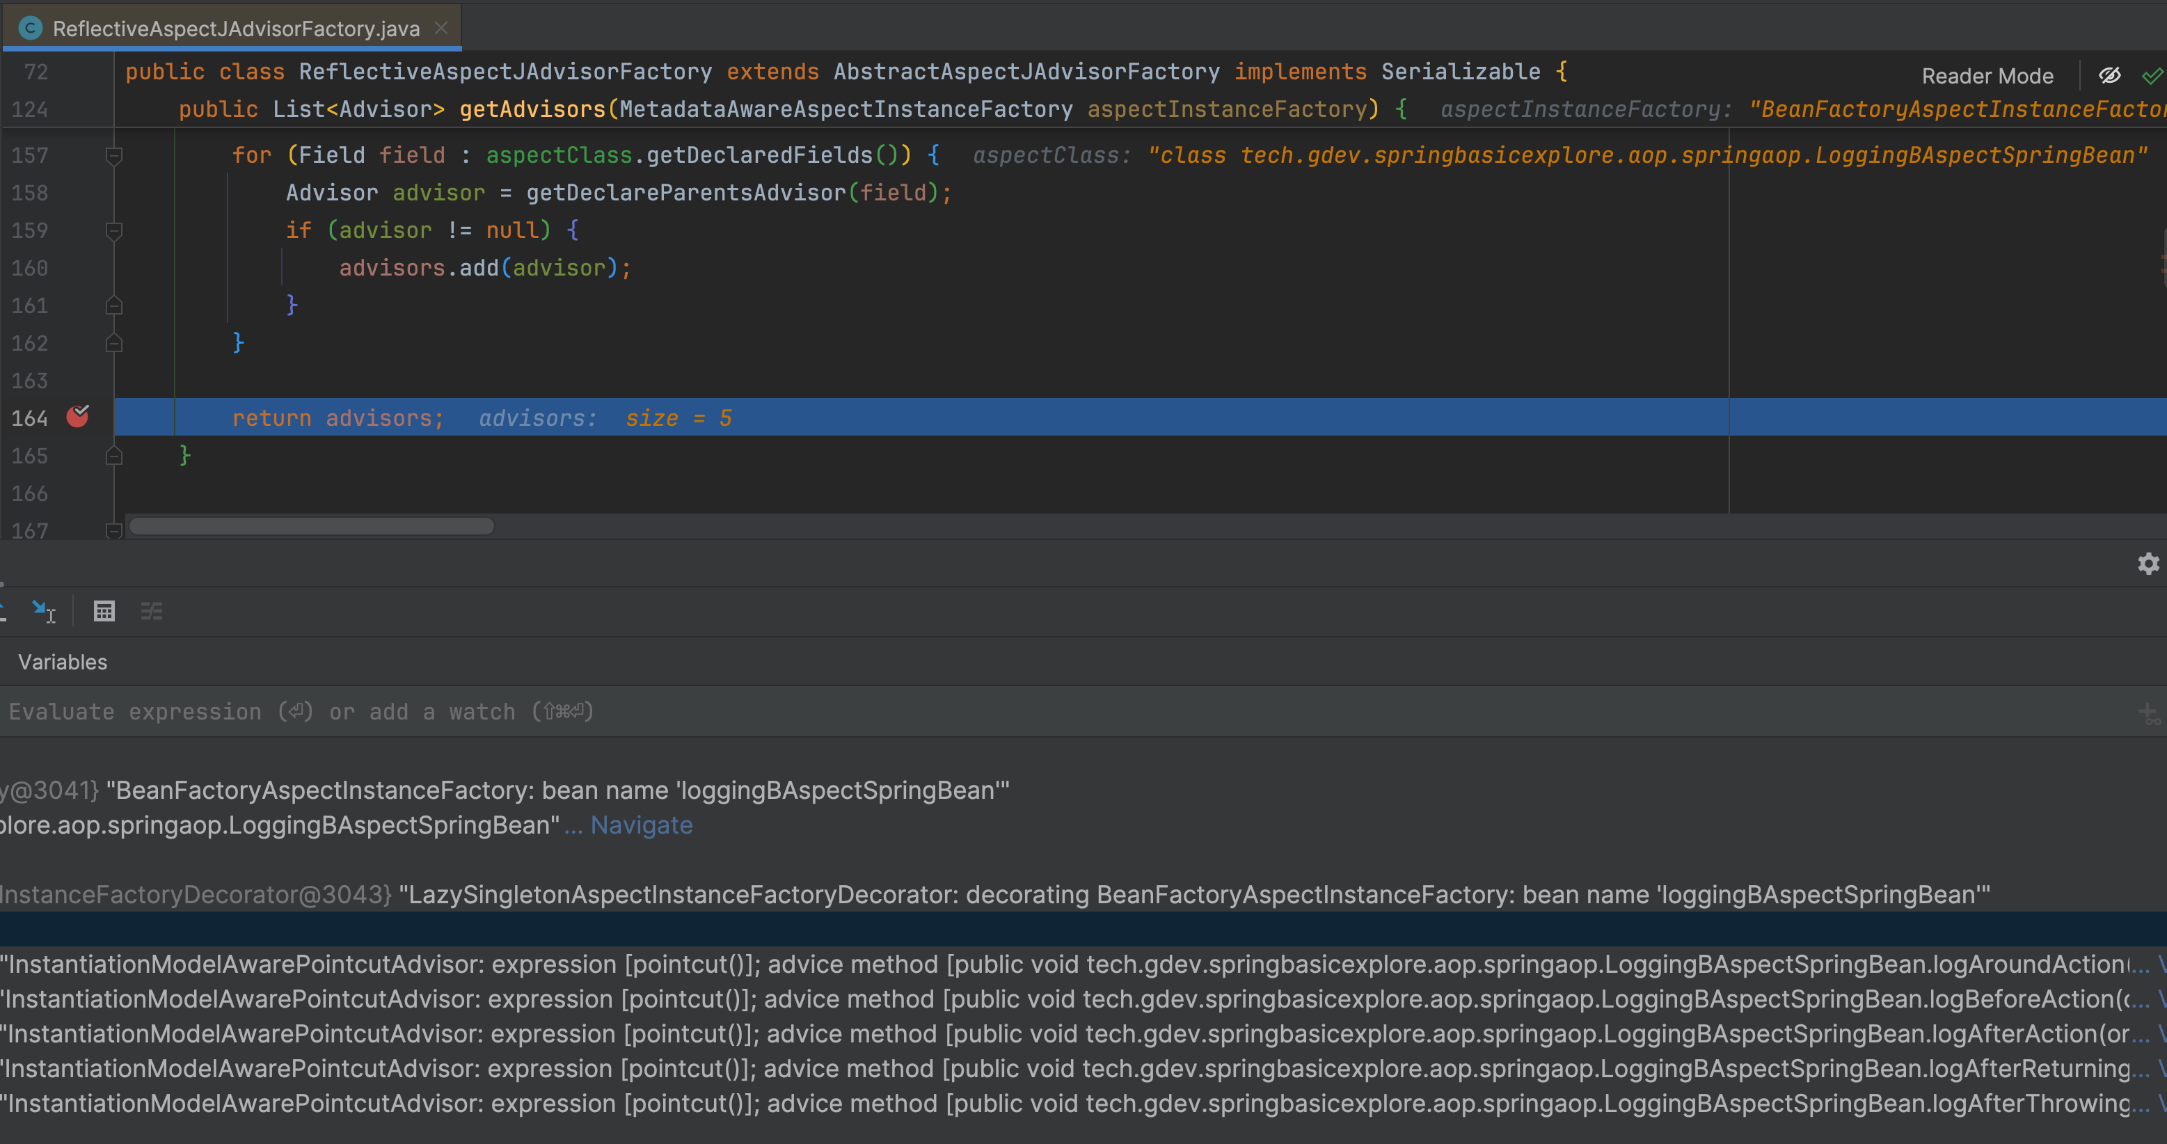Screen dimensions: 2167x1144
Task: Select the ReflectiveAspectJAdvisorFactory.java editor tab
Action: pos(231,28)
